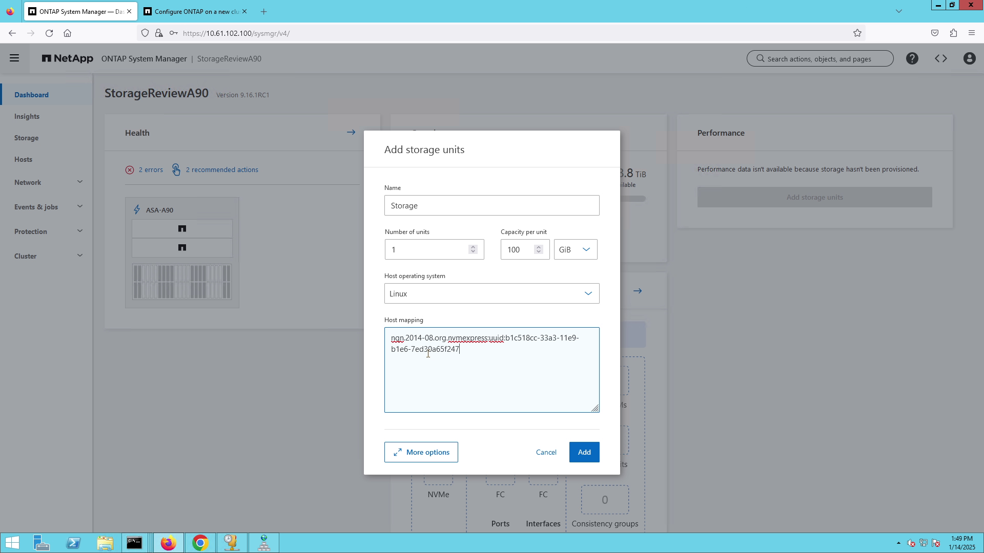This screenshot has width=984, height=553.
Task: Click the search actions and objects box
Action: coord(820,58)
